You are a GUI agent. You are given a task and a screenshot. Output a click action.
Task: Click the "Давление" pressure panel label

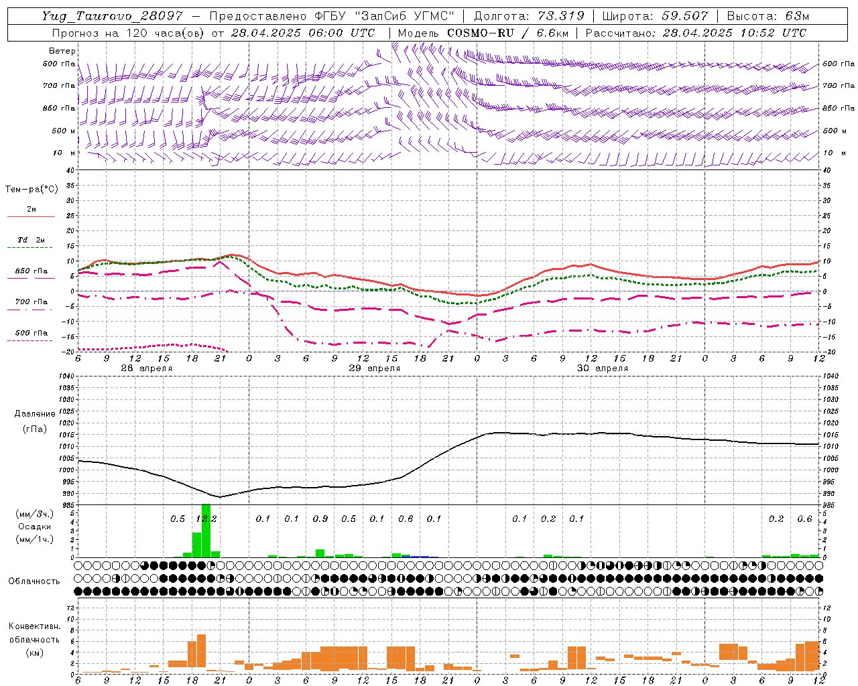35,414
